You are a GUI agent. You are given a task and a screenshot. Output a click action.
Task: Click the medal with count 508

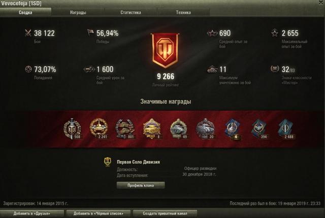[x=72, y=129]
